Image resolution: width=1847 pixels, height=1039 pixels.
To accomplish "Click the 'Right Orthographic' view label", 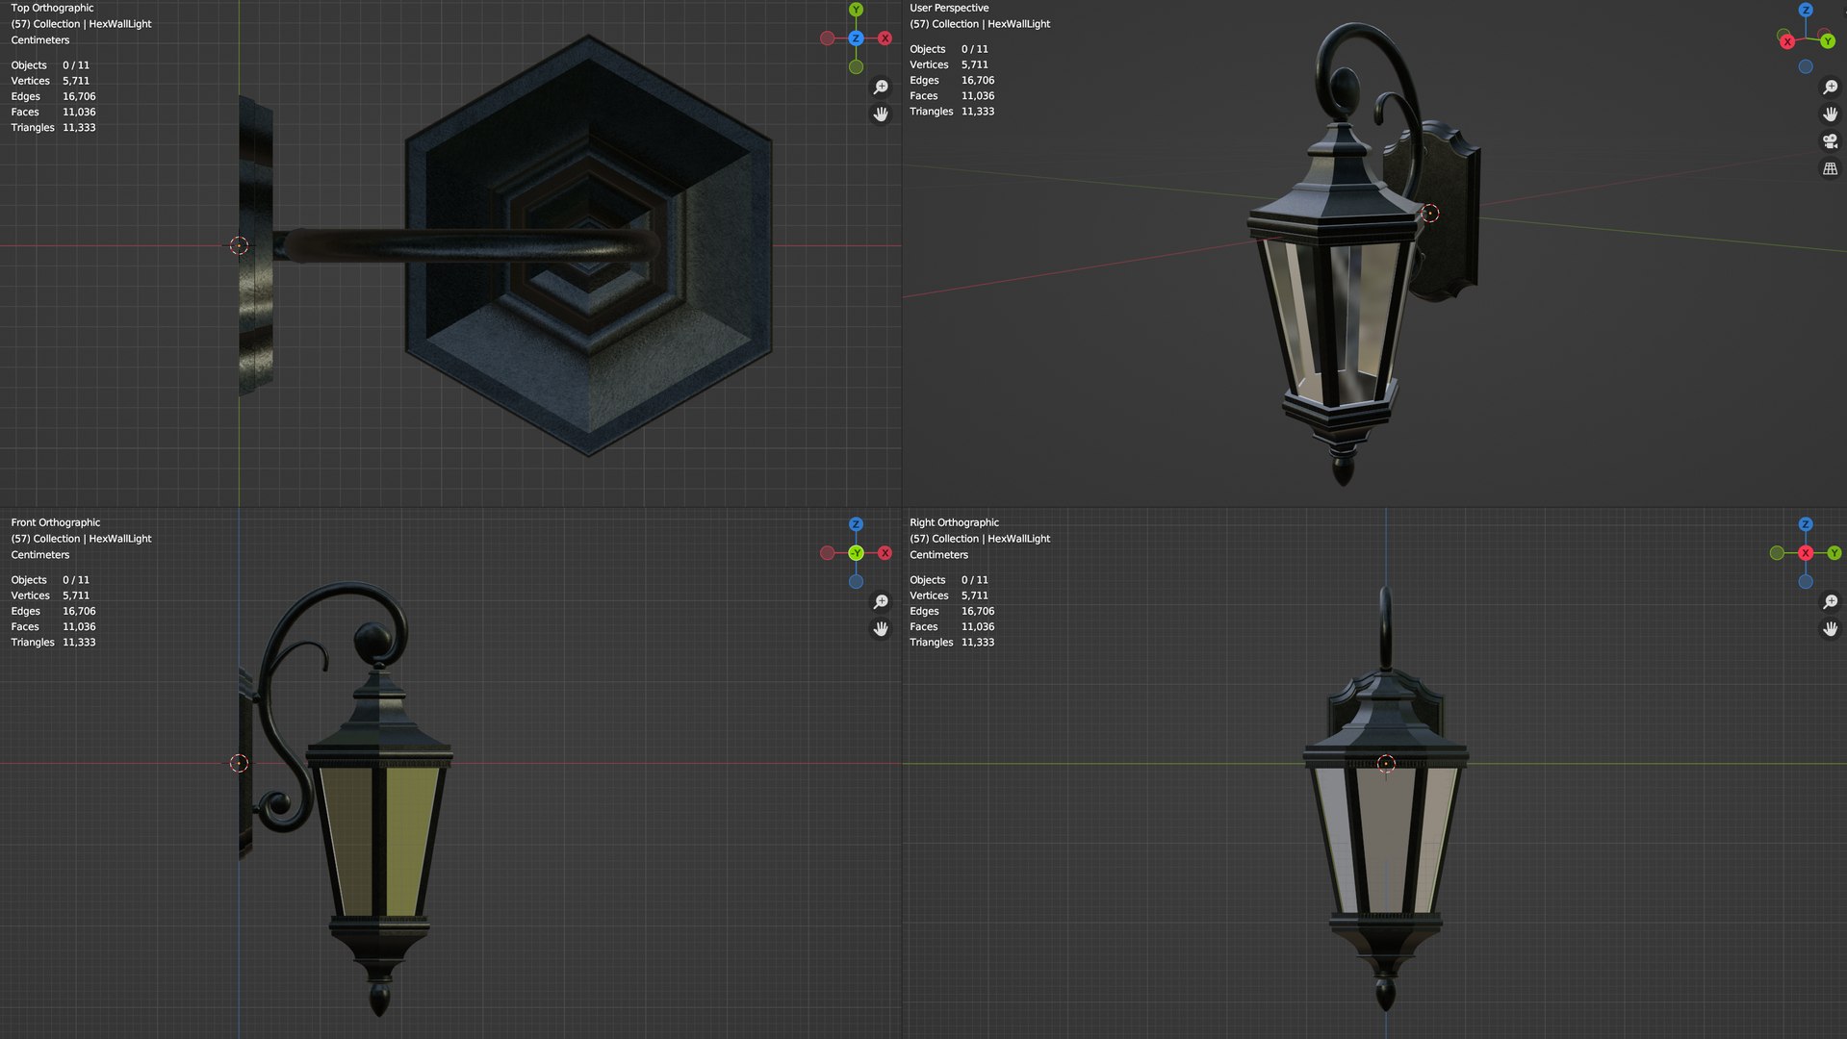I will pos(954,522).
